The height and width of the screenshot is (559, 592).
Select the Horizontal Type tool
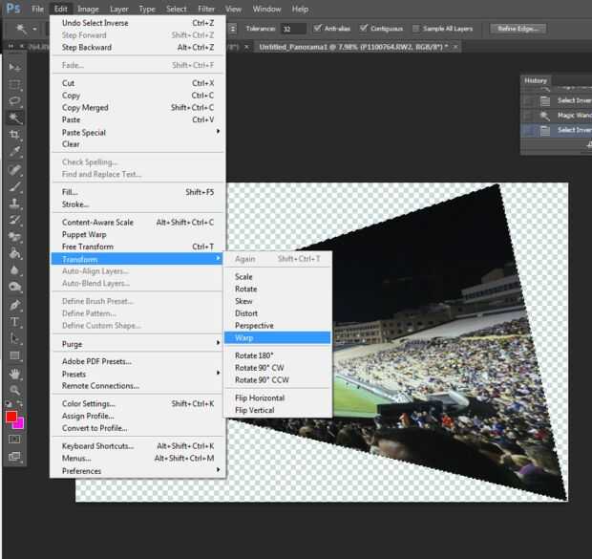point(14,322)
